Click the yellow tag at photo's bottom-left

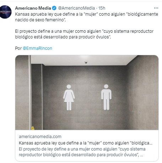click(33, 128)
